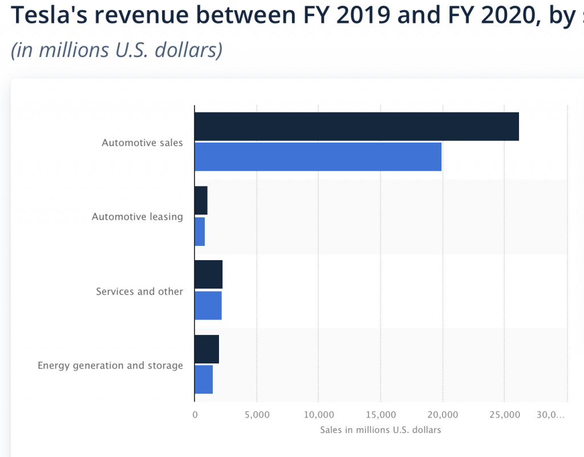Click the '15,000' axis tick label

coord(380,415)
